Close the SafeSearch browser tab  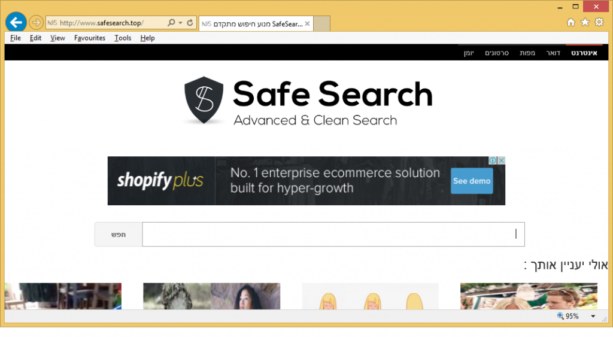tap(307, 24)
